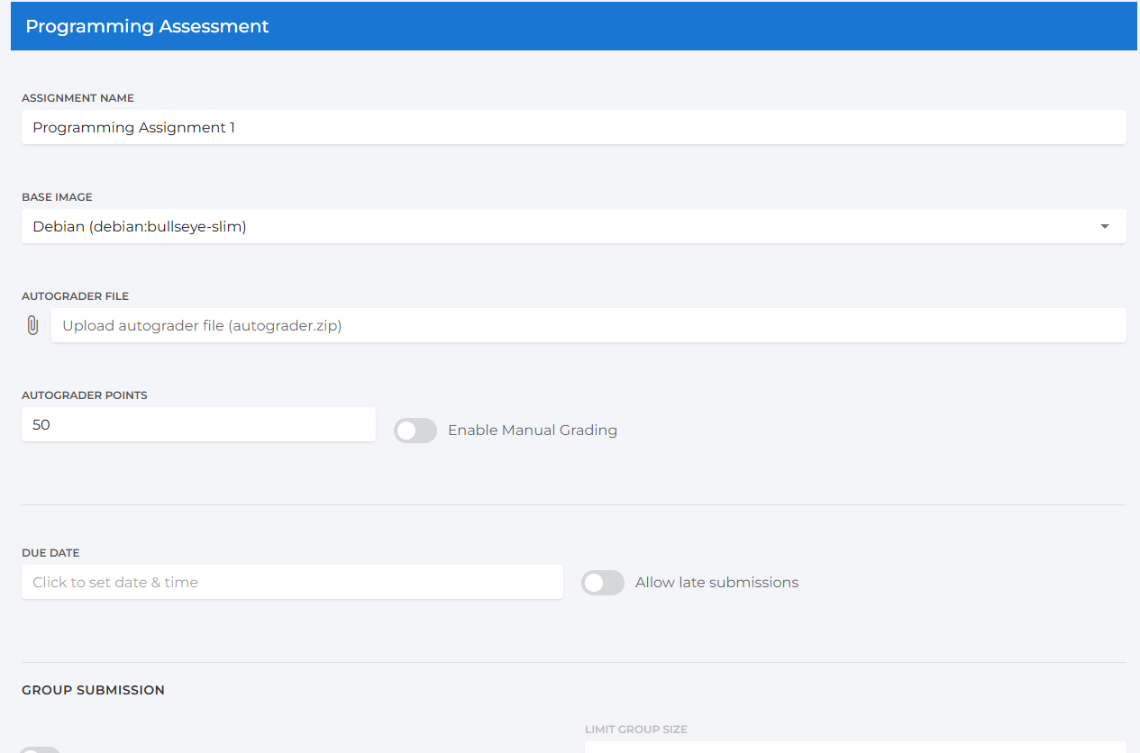Click the Autograder Points field showing 50

pyautogui.click(x=198, y=424)
